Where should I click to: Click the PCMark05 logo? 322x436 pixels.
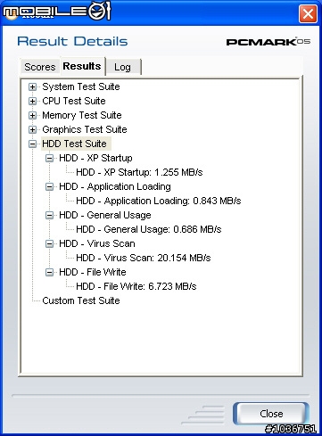(x=268, y=42)
